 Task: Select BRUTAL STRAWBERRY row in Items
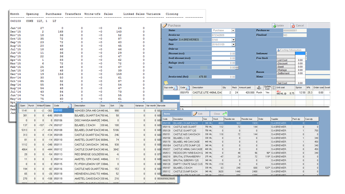tap(241, 156)
